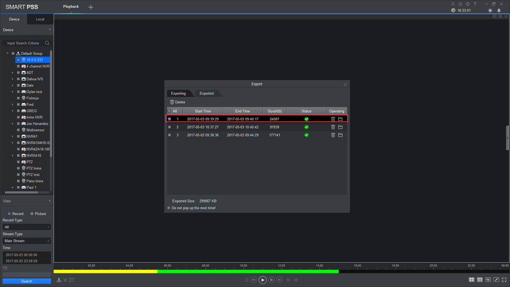This screenshot has width=510, height=287.
Task: Delete export row 3 with trash icon
Action: [333, 135]
